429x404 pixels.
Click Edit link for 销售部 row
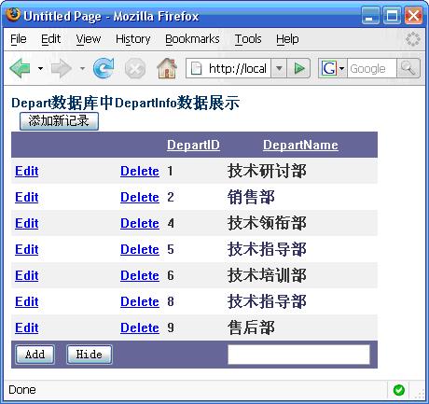click(27, 197)
